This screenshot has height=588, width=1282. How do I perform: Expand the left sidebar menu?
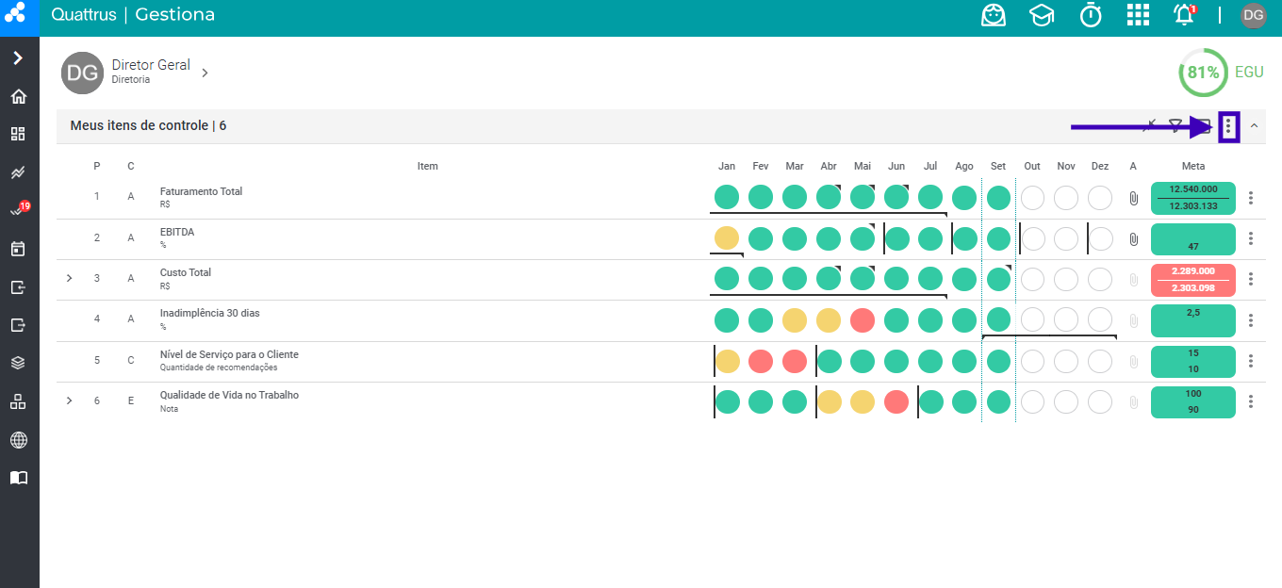pyautogui.click(x=19, y=58)
